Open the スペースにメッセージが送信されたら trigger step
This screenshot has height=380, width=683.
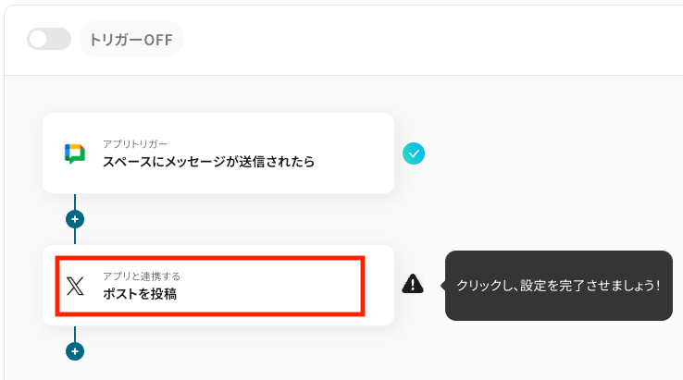click(x=208, y=162)
